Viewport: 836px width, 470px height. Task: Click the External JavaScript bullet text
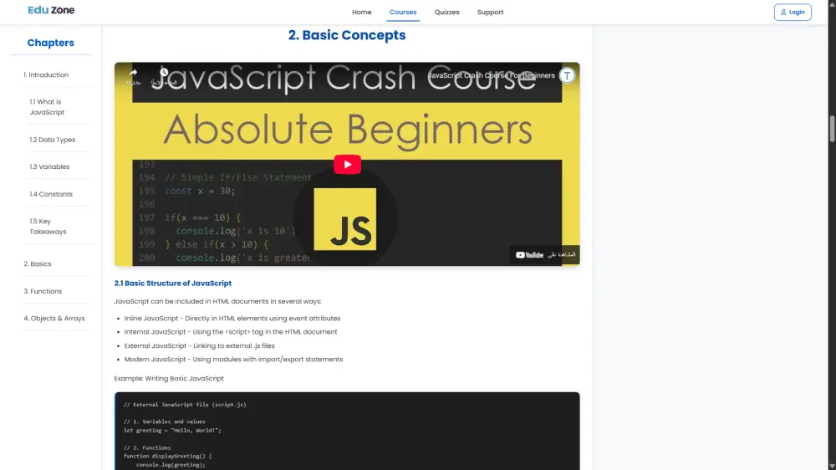point(200,345)
